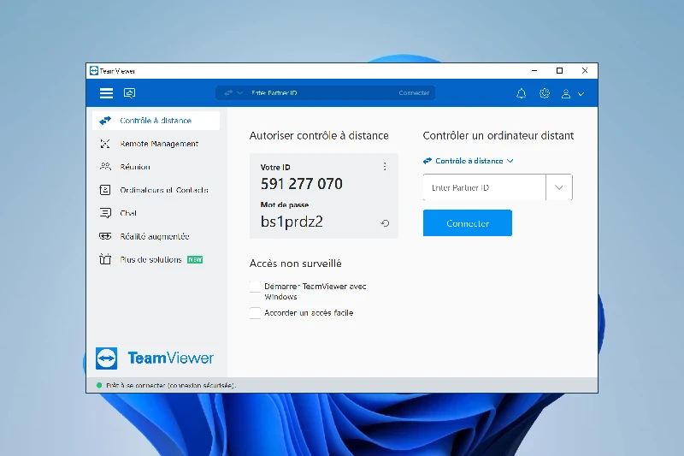Viewport: 684px width, 456px height.
Task: Open Plus de solutions in the sidebar
Action: point(156,259)
